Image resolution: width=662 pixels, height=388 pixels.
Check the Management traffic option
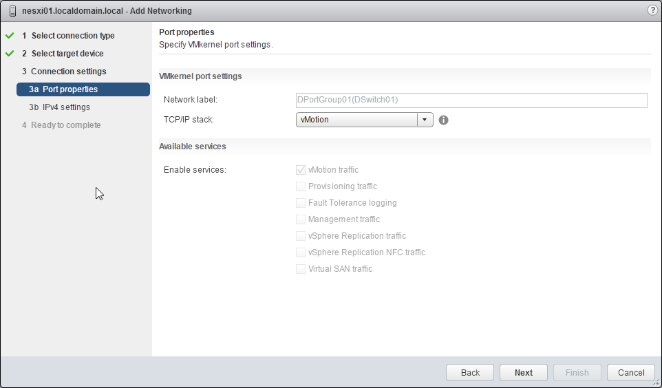(x=301, y=219)
